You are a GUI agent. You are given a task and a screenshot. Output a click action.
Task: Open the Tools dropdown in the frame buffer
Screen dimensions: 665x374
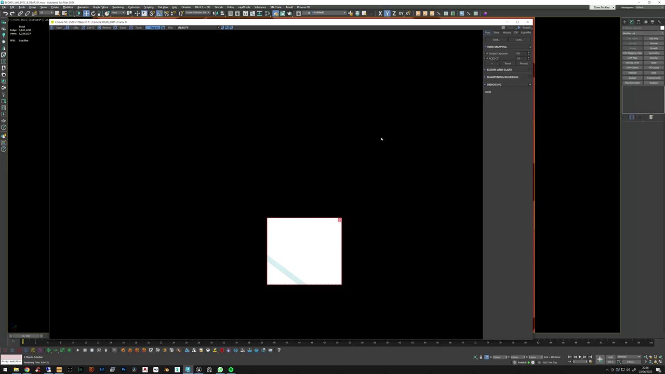coord(139,28)
